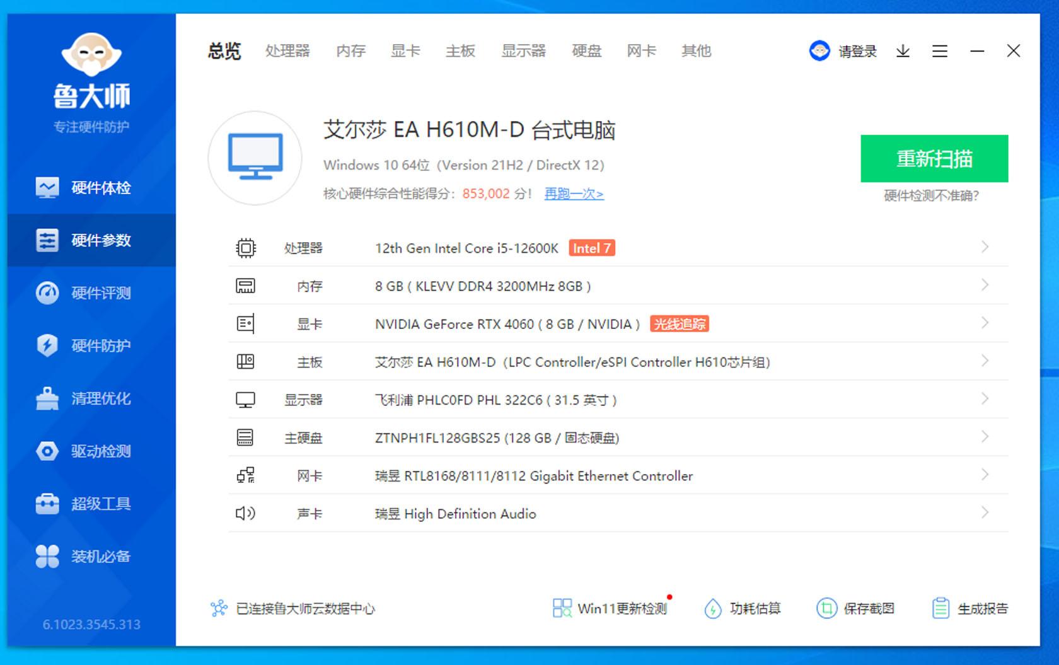Click the 保存截图 crop icon

[826, 608]
